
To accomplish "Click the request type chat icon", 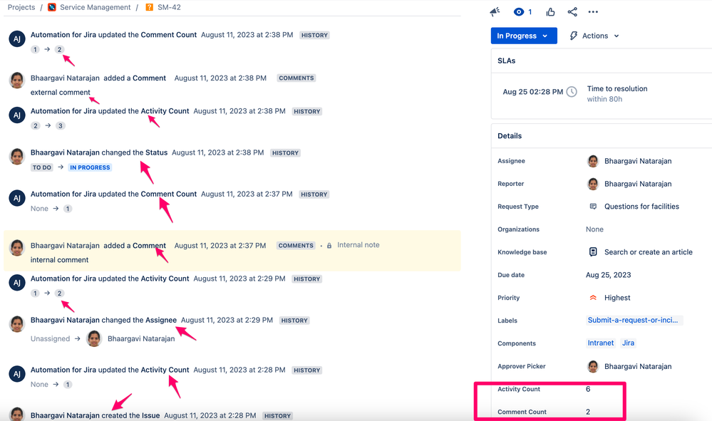I will 593,207.
